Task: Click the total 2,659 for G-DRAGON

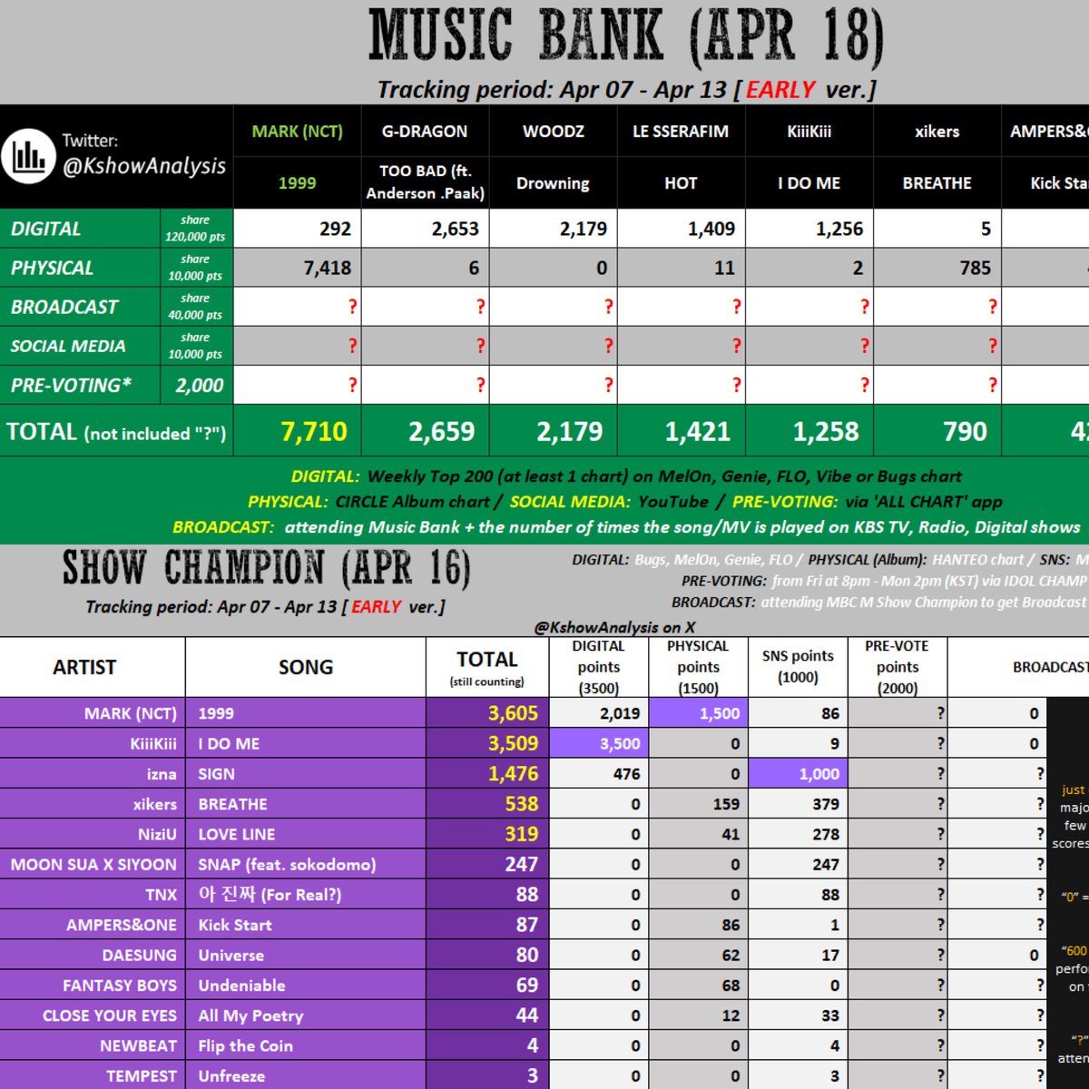Action: [x=442, y=432]
